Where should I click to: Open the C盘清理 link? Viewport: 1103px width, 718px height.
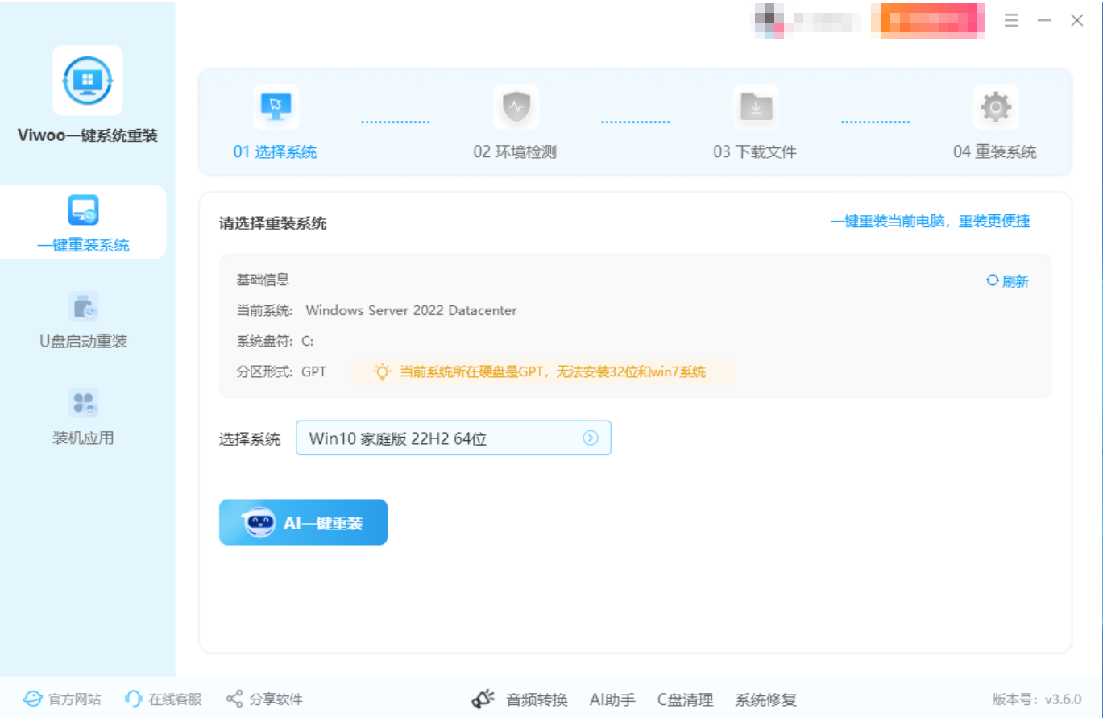pyautogui.click(x=685, y=700)
